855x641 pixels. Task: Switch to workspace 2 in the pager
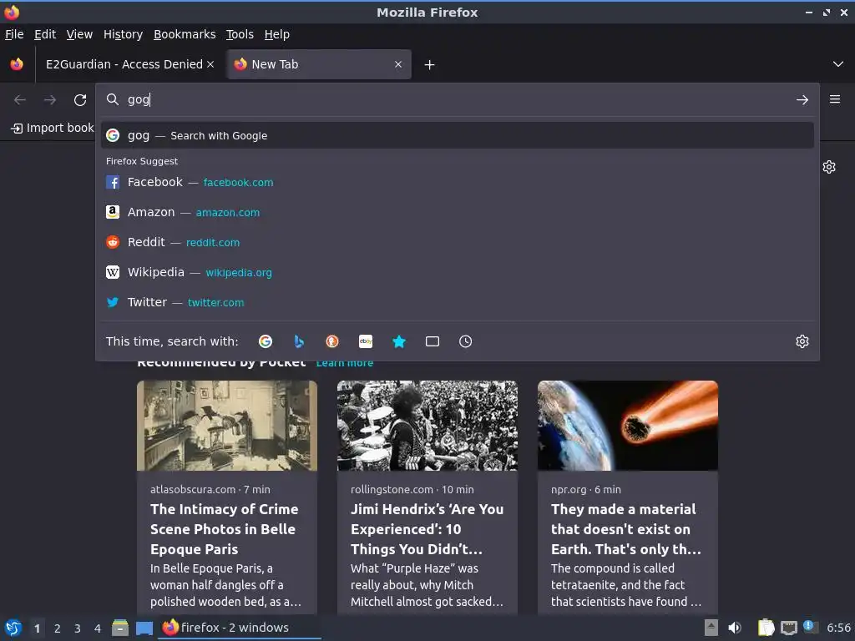(58, 628)
